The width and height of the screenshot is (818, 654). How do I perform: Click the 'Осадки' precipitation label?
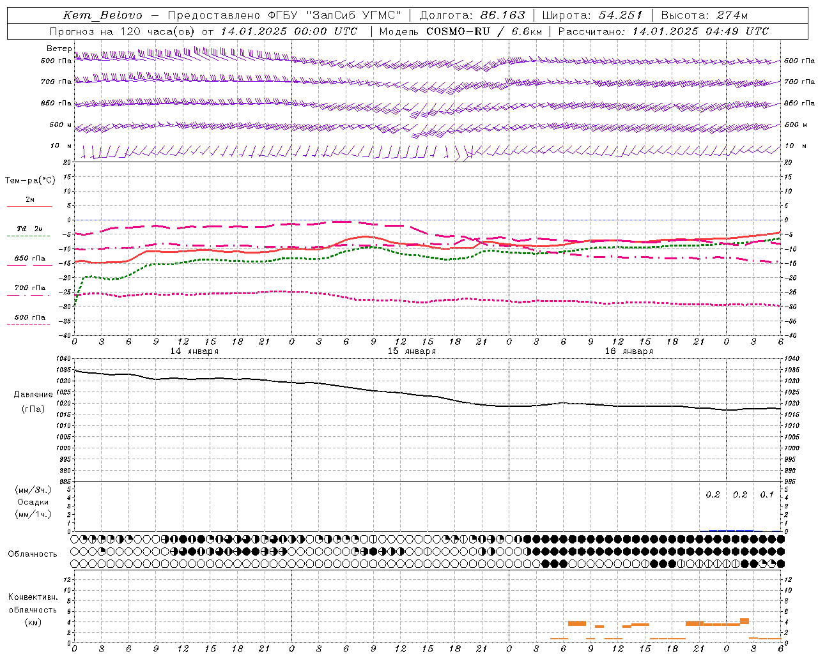pos(33,502)
